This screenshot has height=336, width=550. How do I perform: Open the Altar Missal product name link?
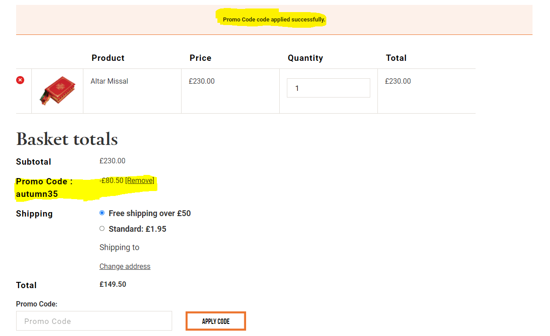click(109, 81)
